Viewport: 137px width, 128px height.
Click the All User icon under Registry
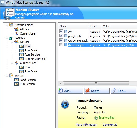tap(17, 42)
